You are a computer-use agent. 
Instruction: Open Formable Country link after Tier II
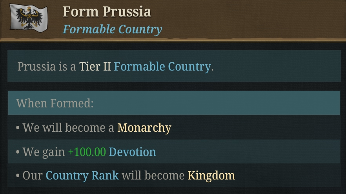(162, 67)
